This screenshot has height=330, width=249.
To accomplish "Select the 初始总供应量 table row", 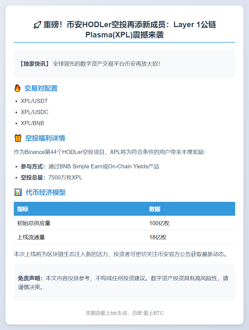I will coord(124,223).
